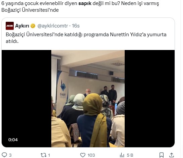Image resolution: width=183 pixels, height=158 pixels.
Task: Click the 103 likes count
Action: click(x=91, y=155)
